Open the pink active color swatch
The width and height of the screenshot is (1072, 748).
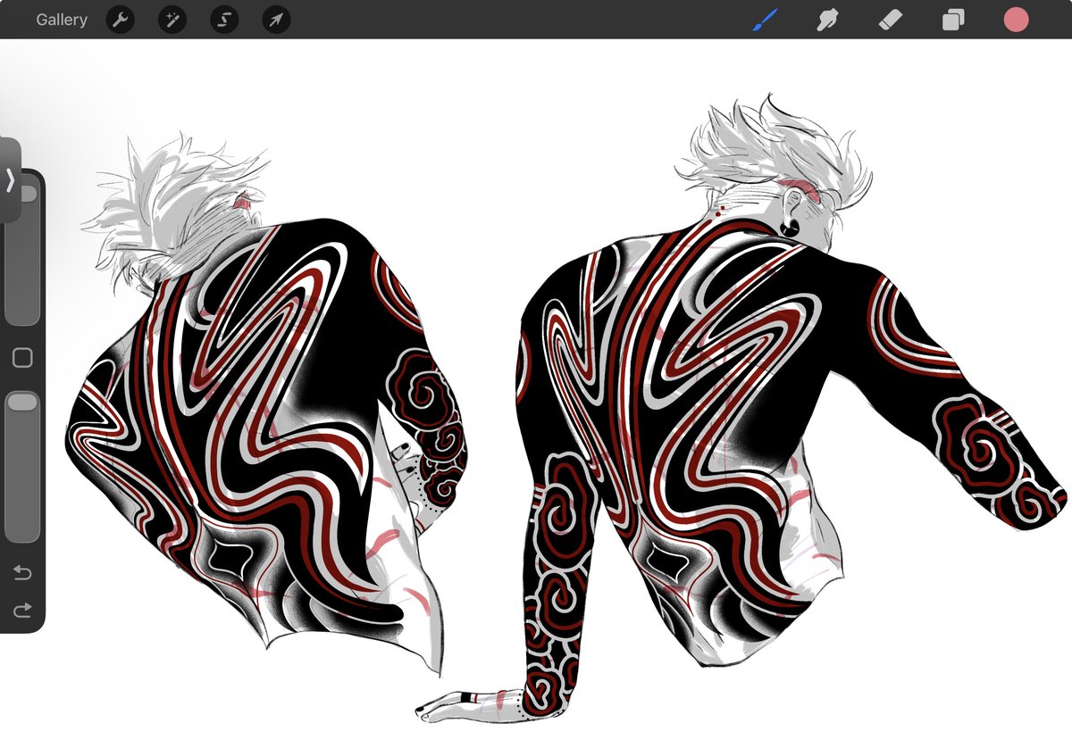coord(1016,20)
